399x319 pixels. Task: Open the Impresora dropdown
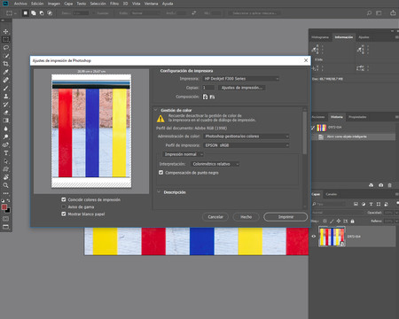tap(241, 79)
